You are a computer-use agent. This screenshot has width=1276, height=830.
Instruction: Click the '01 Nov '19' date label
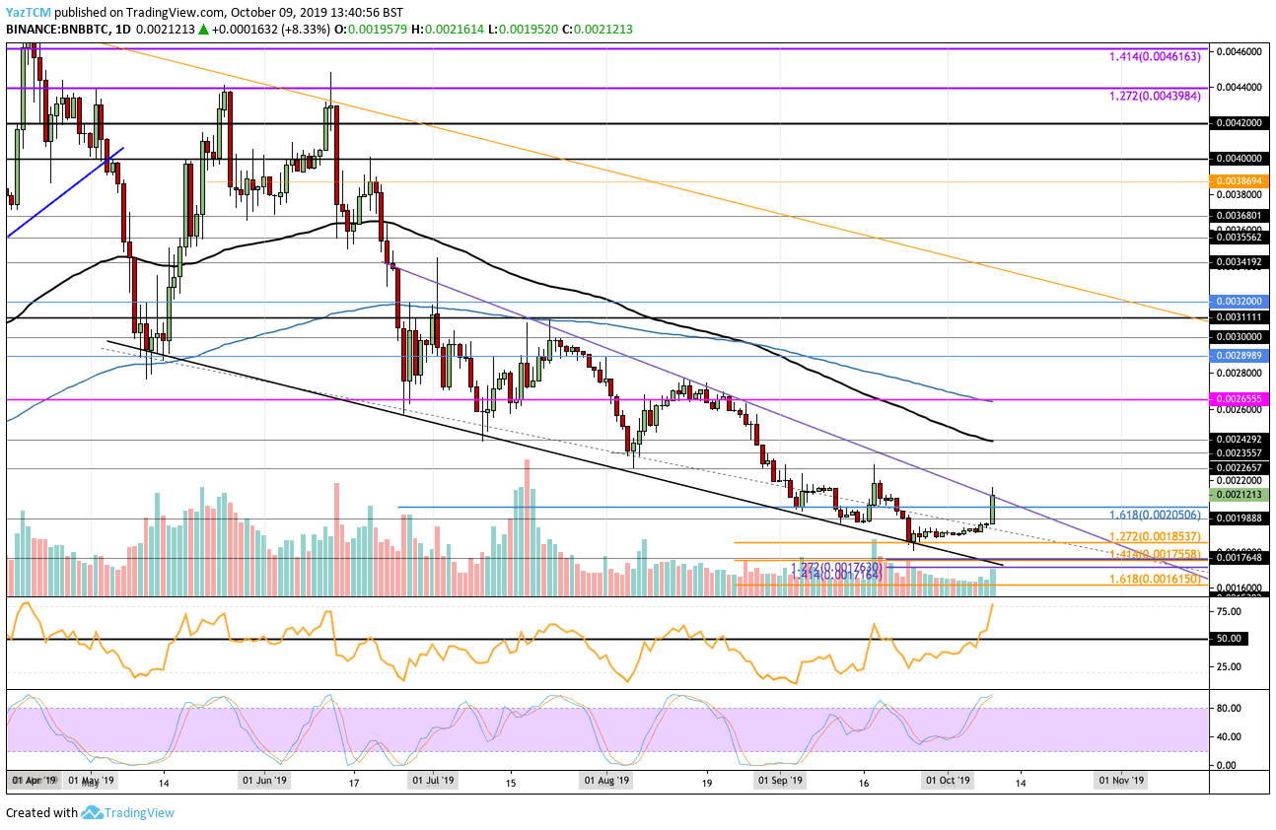click(1123, 780)
